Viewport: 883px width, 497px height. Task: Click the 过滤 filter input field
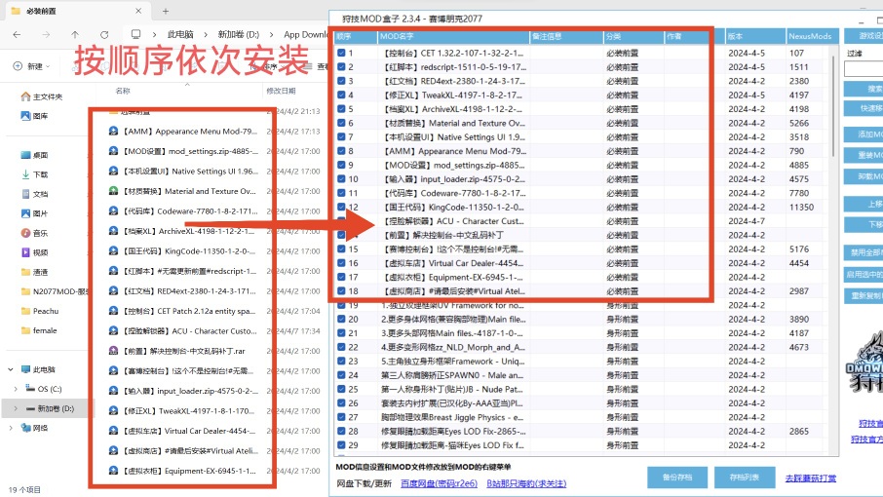pos(863,69)
